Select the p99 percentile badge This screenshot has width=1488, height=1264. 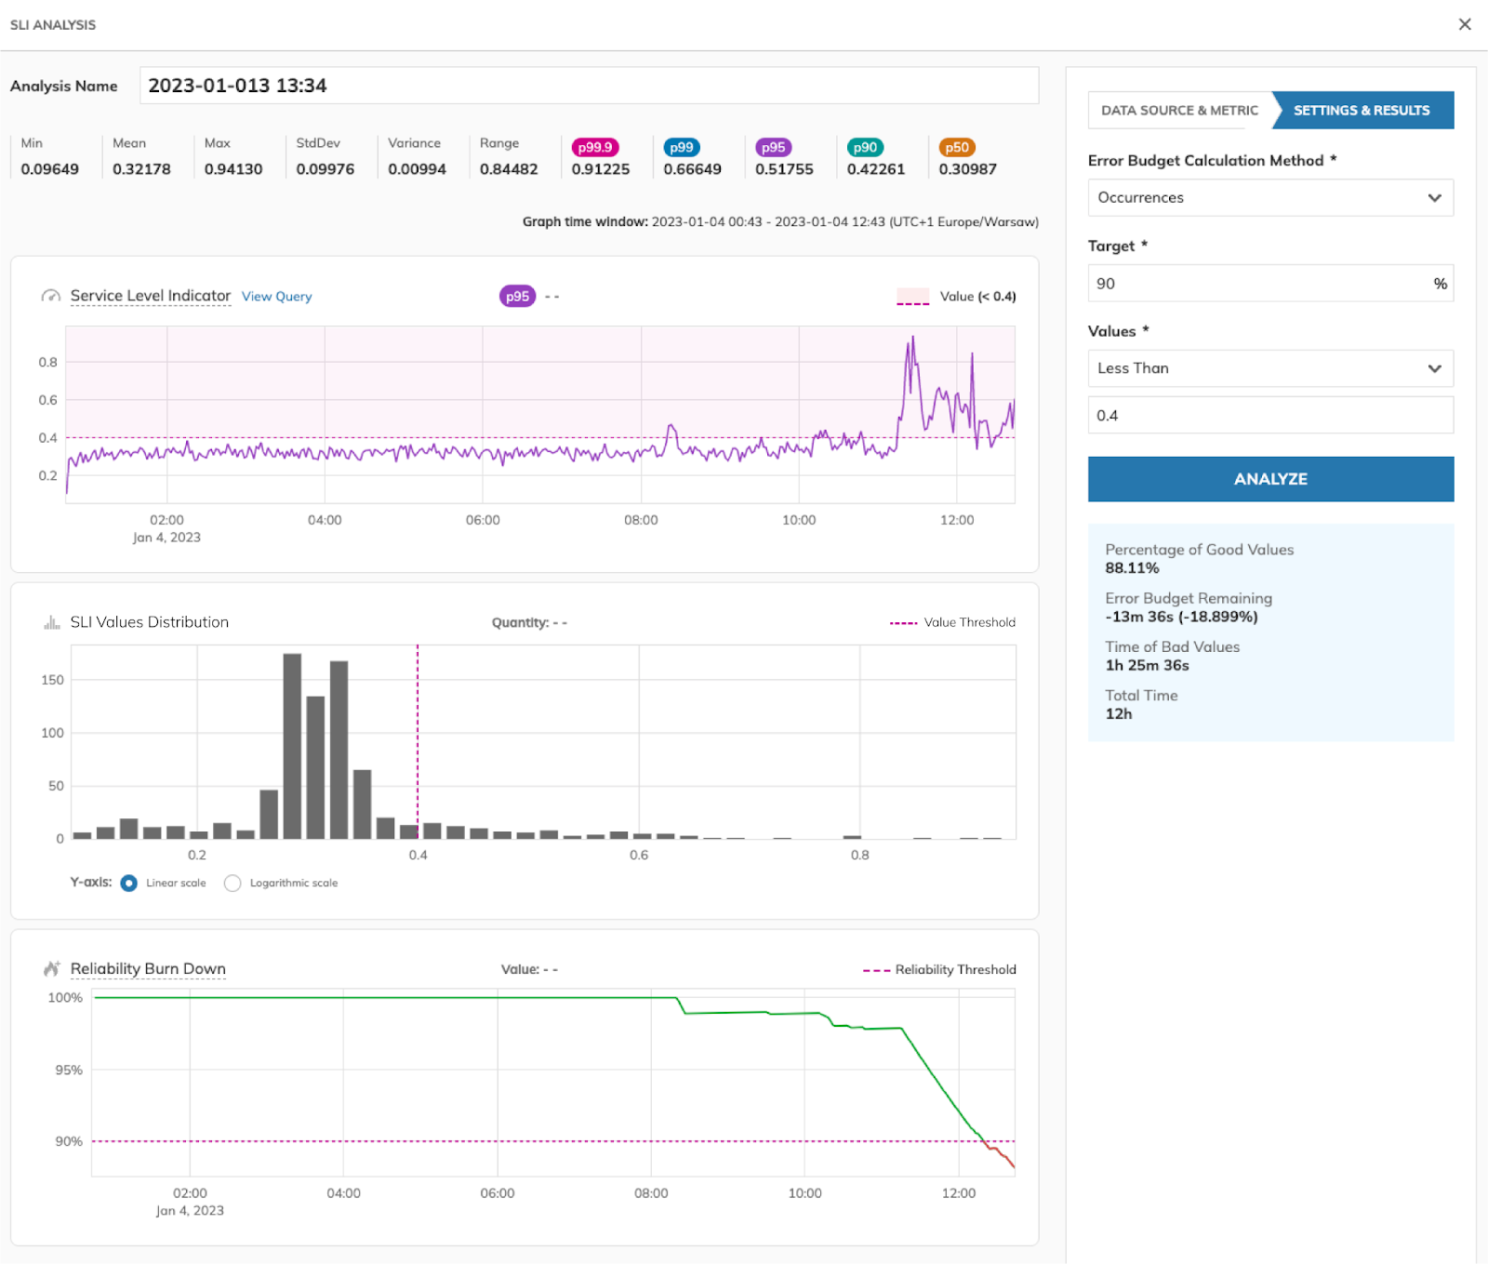(x=682, y=147)
